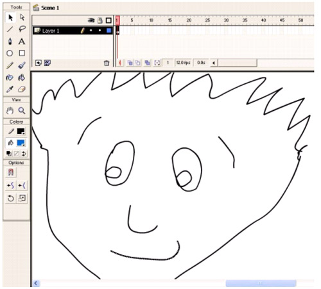Select the Zoom magnifier tool

[x=22, y=111]
